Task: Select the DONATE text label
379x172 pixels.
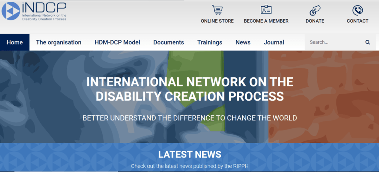Action: click(x=315, y=21)
